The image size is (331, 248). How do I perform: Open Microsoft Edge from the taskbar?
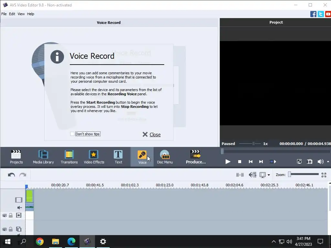point(71,242)
